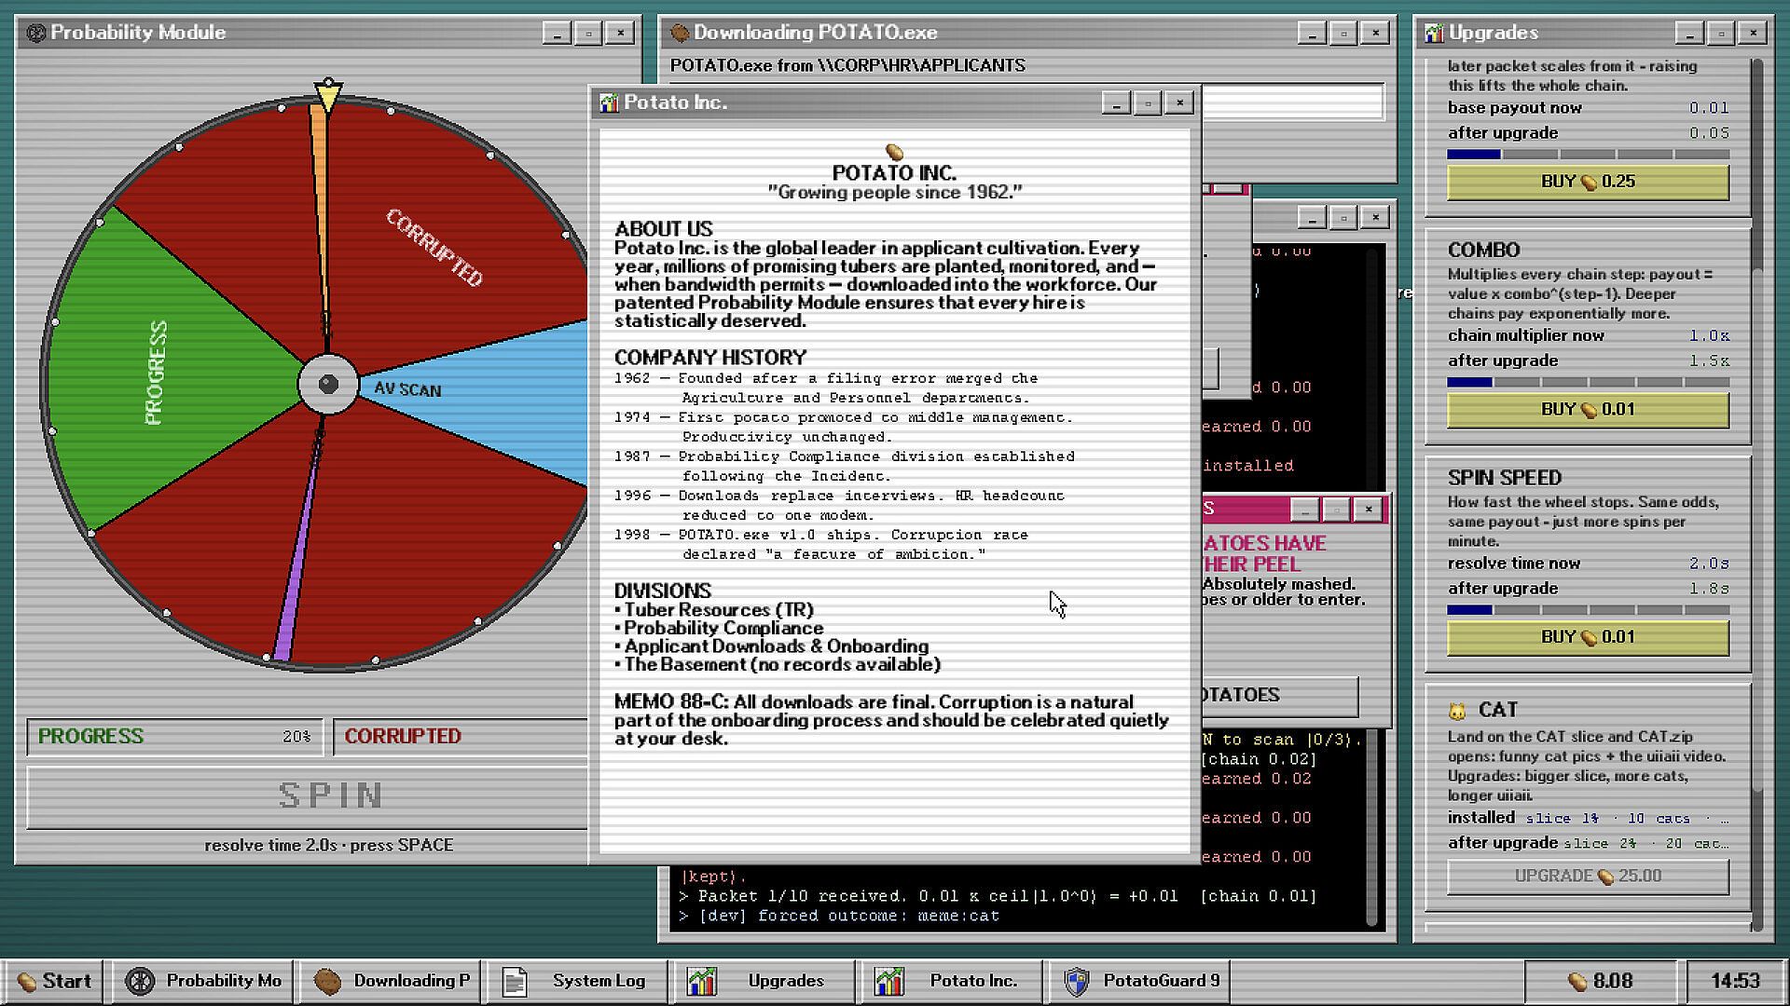Open System Log from the taskbar
1790x1006 pixels.
[x=578, y=981]
